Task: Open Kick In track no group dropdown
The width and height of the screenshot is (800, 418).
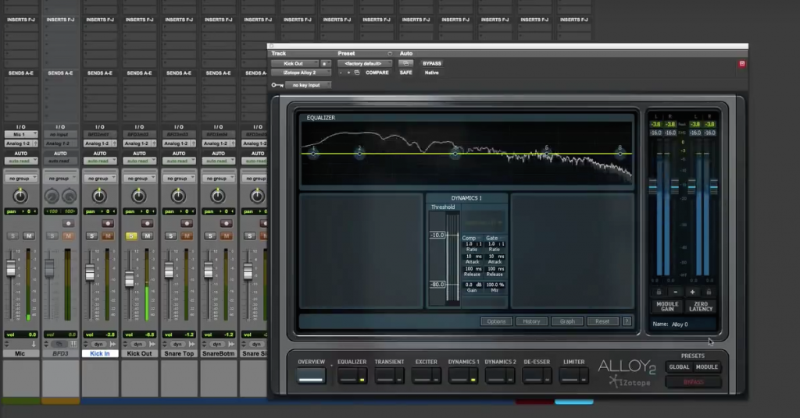Action: pyautogui.click(x=99, y=179)
